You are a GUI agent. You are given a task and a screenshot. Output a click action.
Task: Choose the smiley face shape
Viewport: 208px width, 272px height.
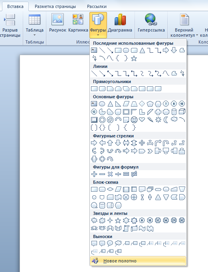(134, 120)
